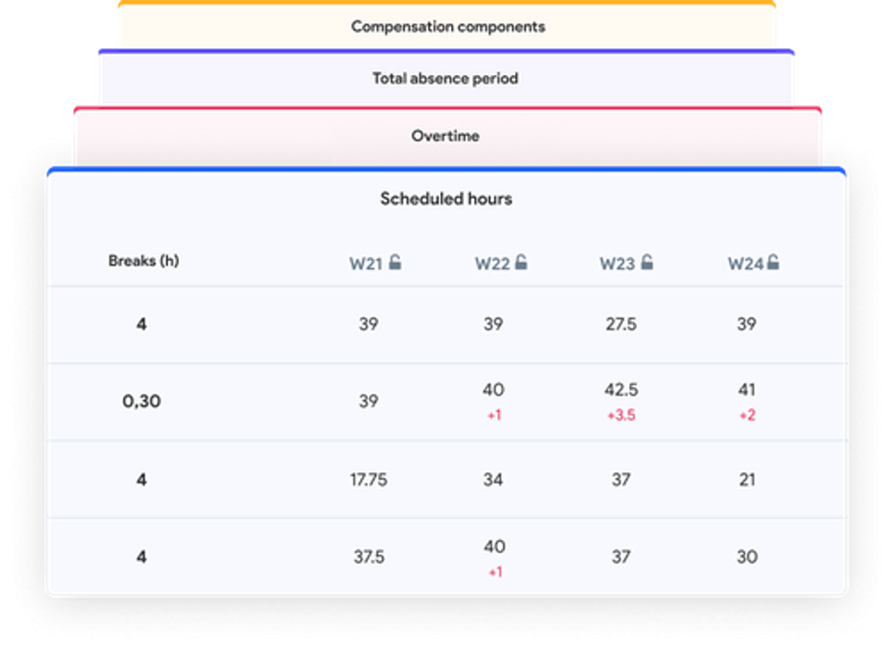The image size is (891, 645).
Task: Click the +3.5 overtime indicator
Action: [x=621, y=416]
